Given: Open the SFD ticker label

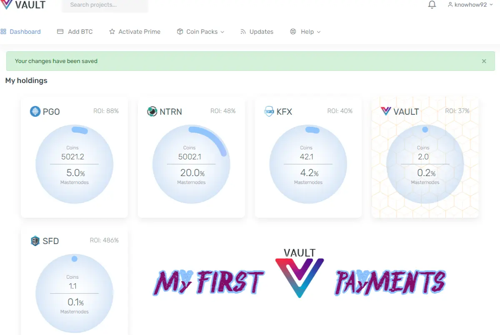Looking at the screenshot, I should tap(51, 241).
